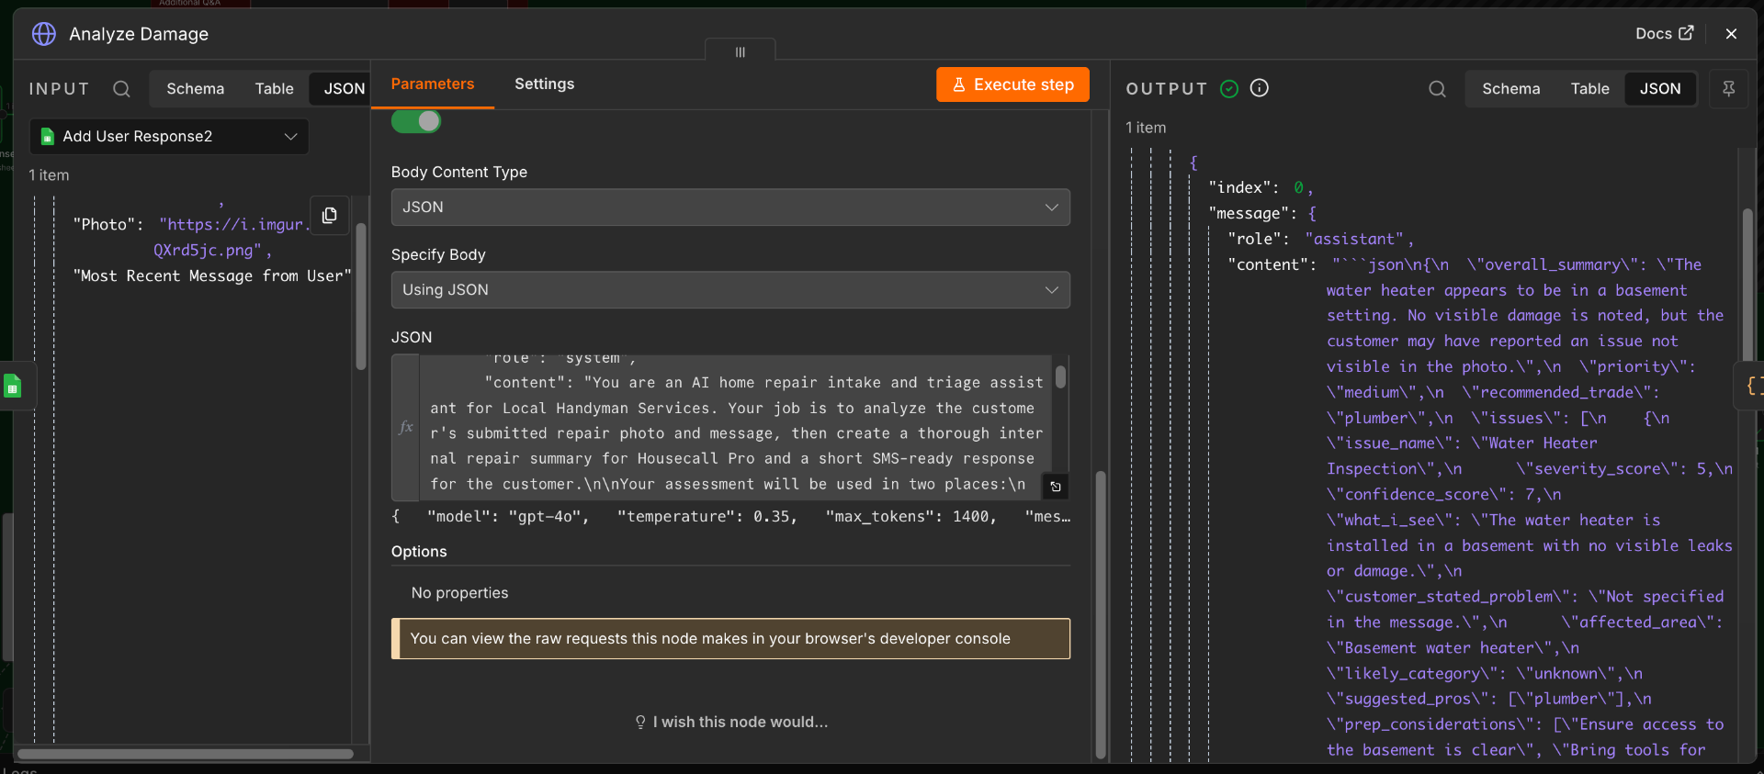
Task: Click the fx expression icon beside JSON field
Action: point(406,427)
